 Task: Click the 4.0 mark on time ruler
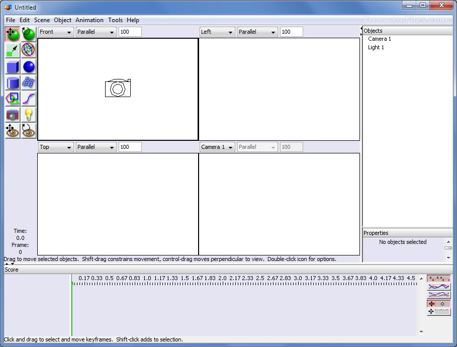pyautogui.click(x=373, y=278)
